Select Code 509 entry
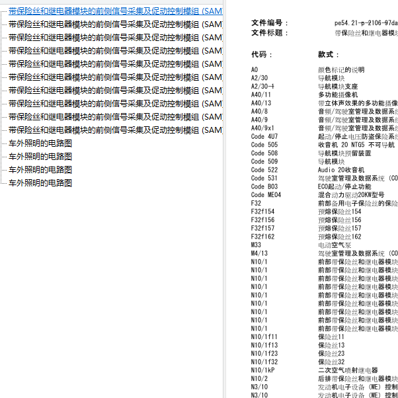 point(264,162)
